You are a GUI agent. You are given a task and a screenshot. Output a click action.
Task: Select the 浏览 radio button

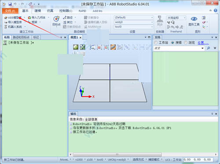click(186, 43)
